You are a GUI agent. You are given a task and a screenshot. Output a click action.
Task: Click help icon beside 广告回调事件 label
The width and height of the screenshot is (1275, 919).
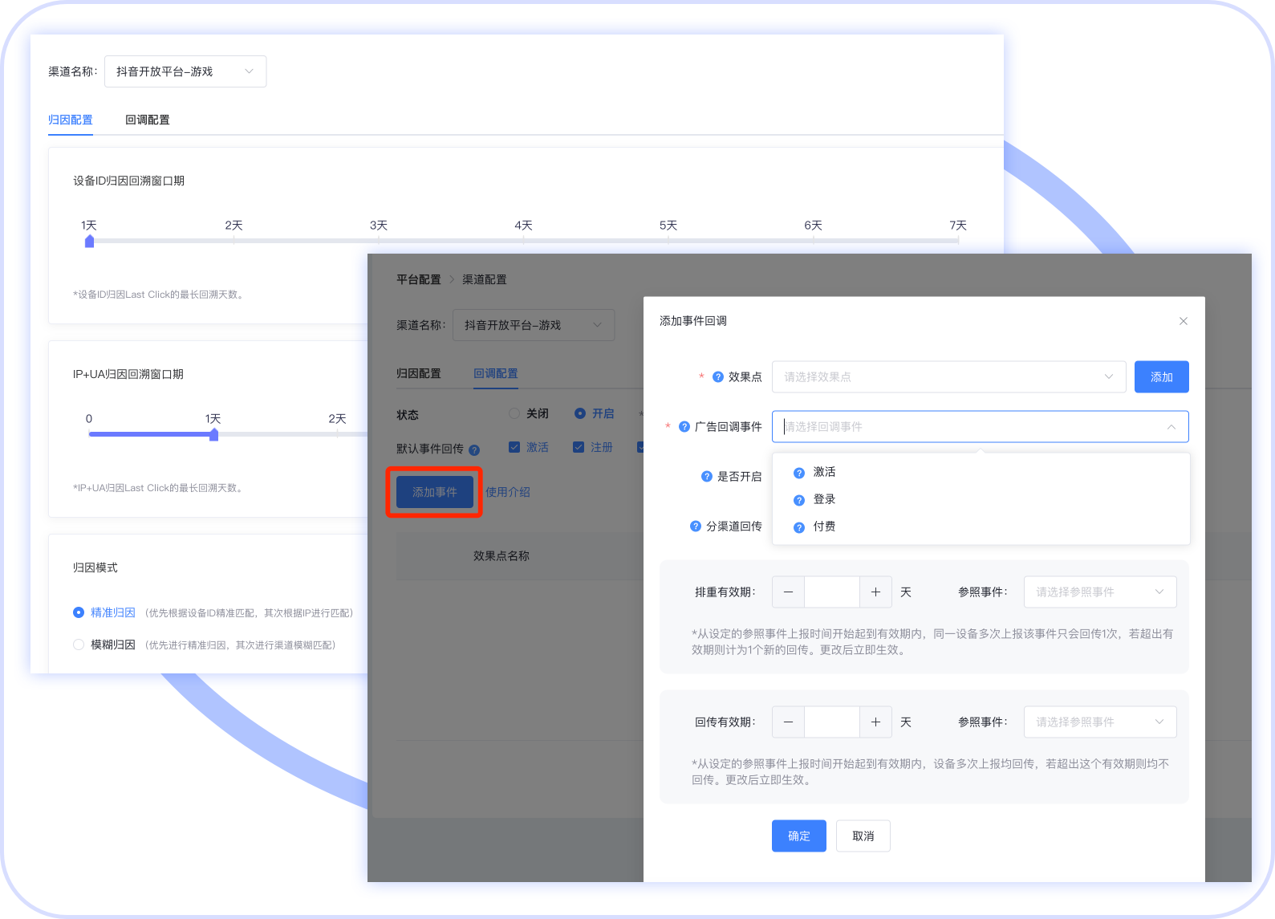684,427
